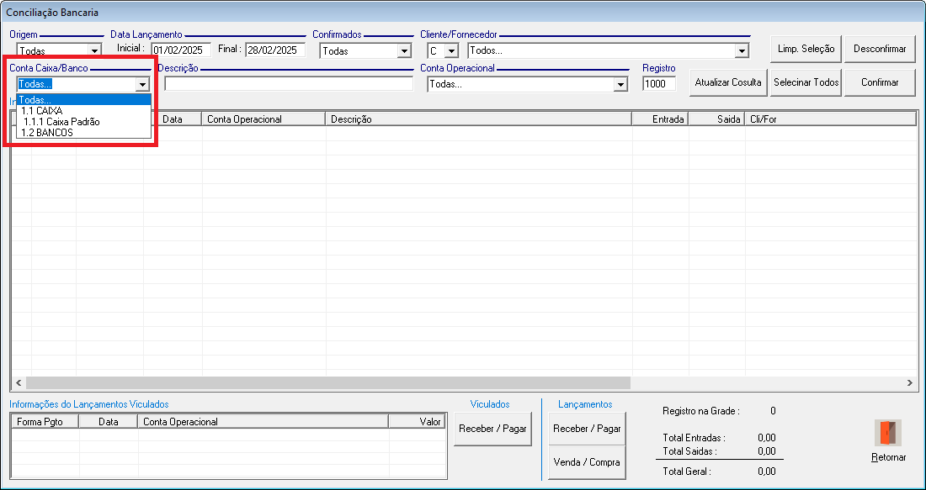Open the C type selector dropdown
Image resolution: width=926 pixels, height=490 pixels.
click(x=451, y=51)
